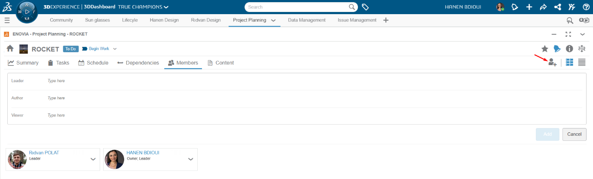
Task: Open the tag icon beside search
Action: pyautogui.click(x=366, y=7)
